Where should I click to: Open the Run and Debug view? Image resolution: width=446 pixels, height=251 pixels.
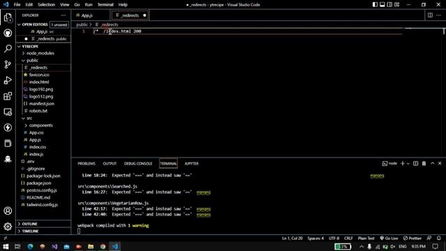[x=8, y=80]
